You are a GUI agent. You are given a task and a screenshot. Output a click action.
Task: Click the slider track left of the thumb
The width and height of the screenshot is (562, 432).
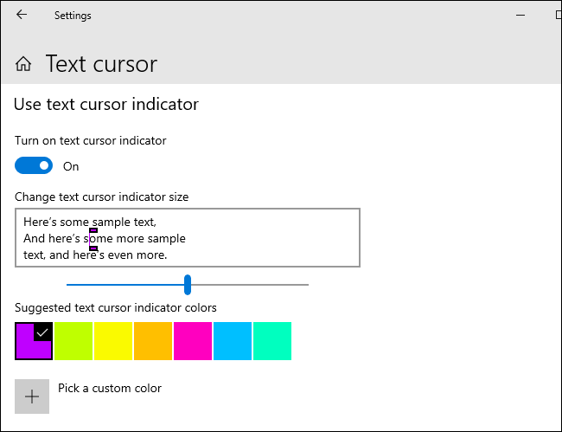[121, 284]
